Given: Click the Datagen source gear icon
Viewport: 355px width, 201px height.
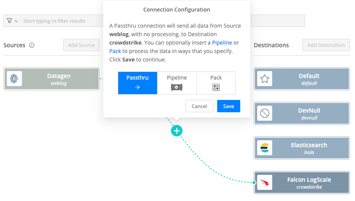Looking at the screenshot, I should point(15,79).
